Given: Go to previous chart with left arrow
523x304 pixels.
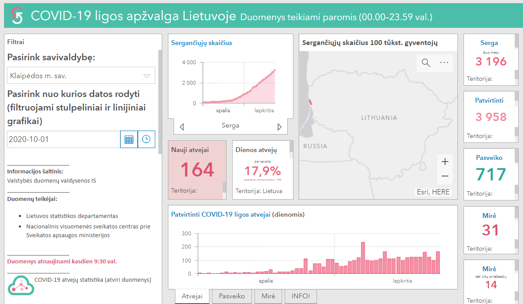Looking at the screenshot, I should [182, 127].
